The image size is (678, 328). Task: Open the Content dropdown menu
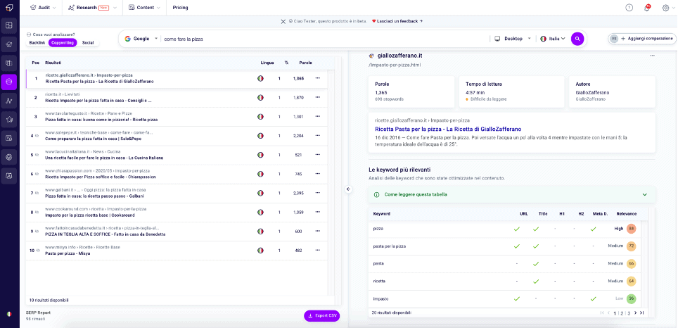[146, 7]
